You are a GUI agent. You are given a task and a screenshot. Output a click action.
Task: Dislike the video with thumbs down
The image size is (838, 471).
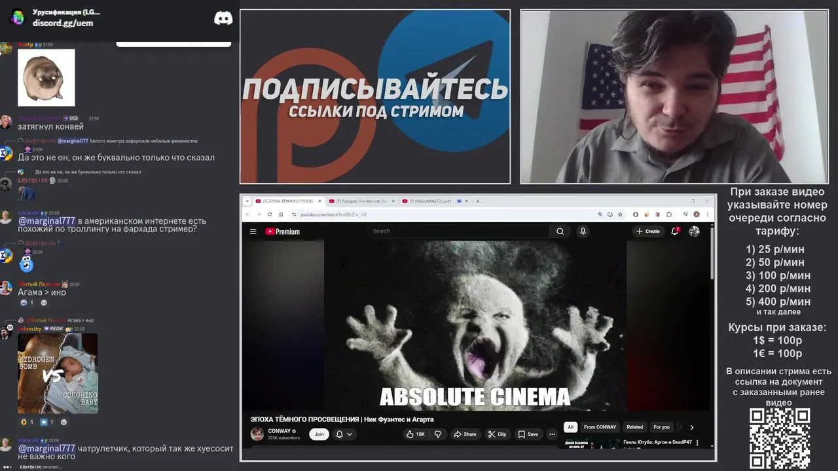click(438, 434)
